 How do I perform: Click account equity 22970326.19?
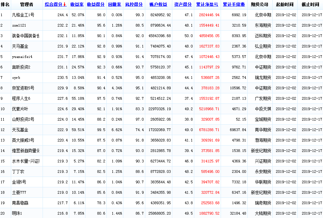click(x=160, y=109)
